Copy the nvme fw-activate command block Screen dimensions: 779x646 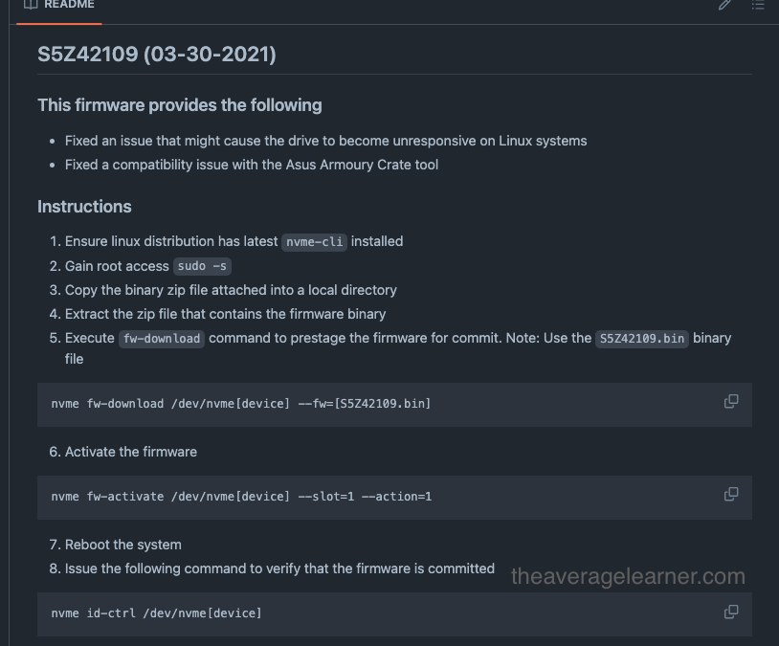(731, 494)
